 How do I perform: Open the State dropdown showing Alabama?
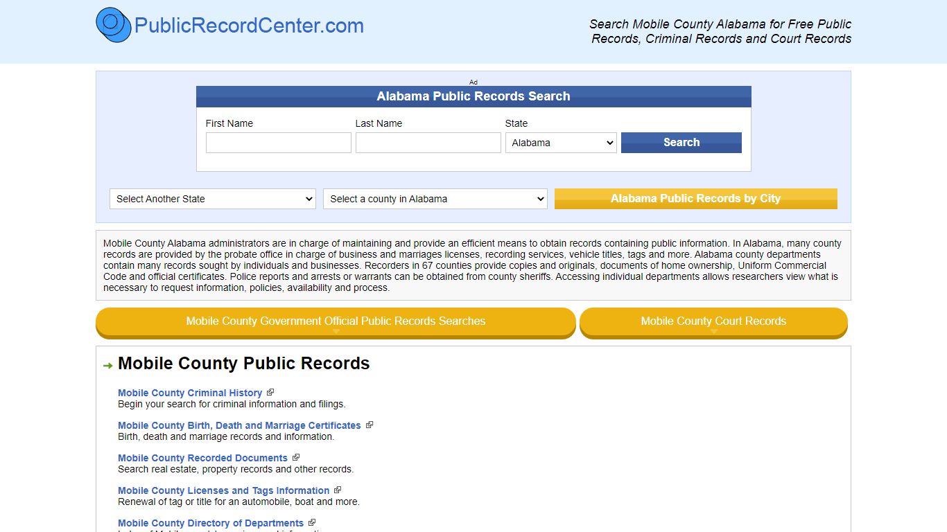(x=561, y=143)
